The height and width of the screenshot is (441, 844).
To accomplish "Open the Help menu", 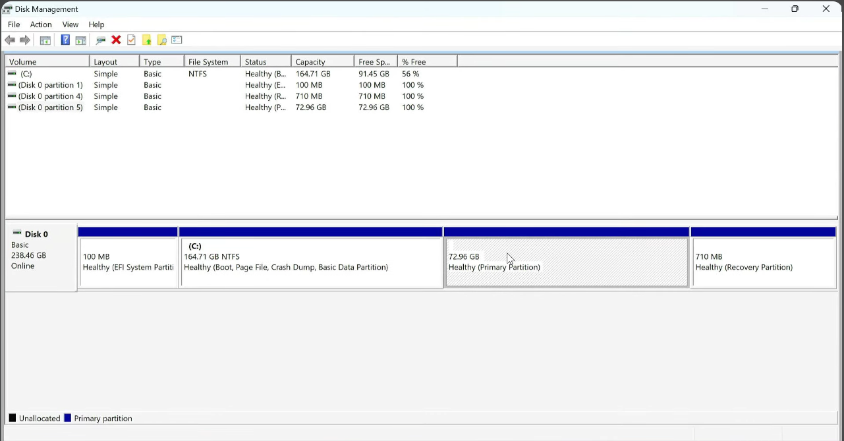I will (x=96, y=24).
